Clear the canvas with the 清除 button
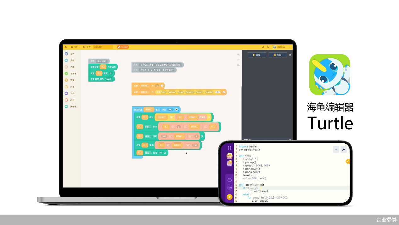The width and height of the screenshot is (399, 225). coord(278,55)
